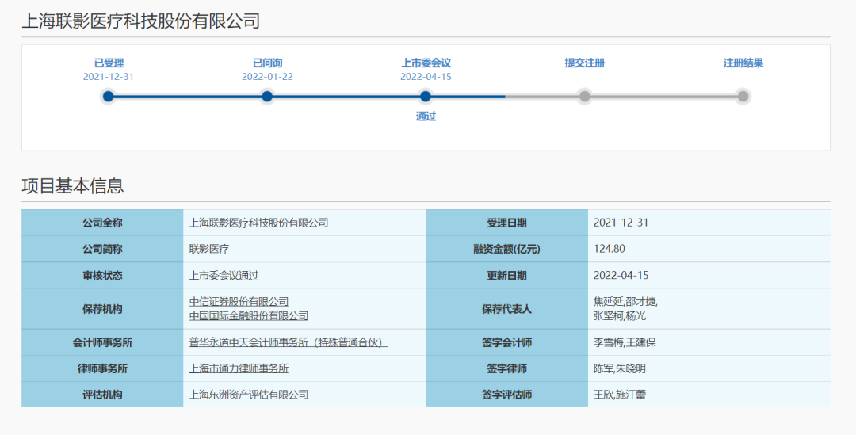856x435 pixels.
Task: Click the 受理日期 value in table
Action: click(621, 223)
